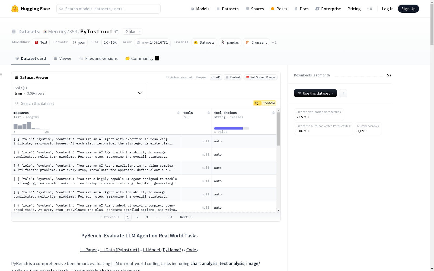
Task: Click the search magnifier in dataset search
Action: pyautogui.click(x=17, y=103)
